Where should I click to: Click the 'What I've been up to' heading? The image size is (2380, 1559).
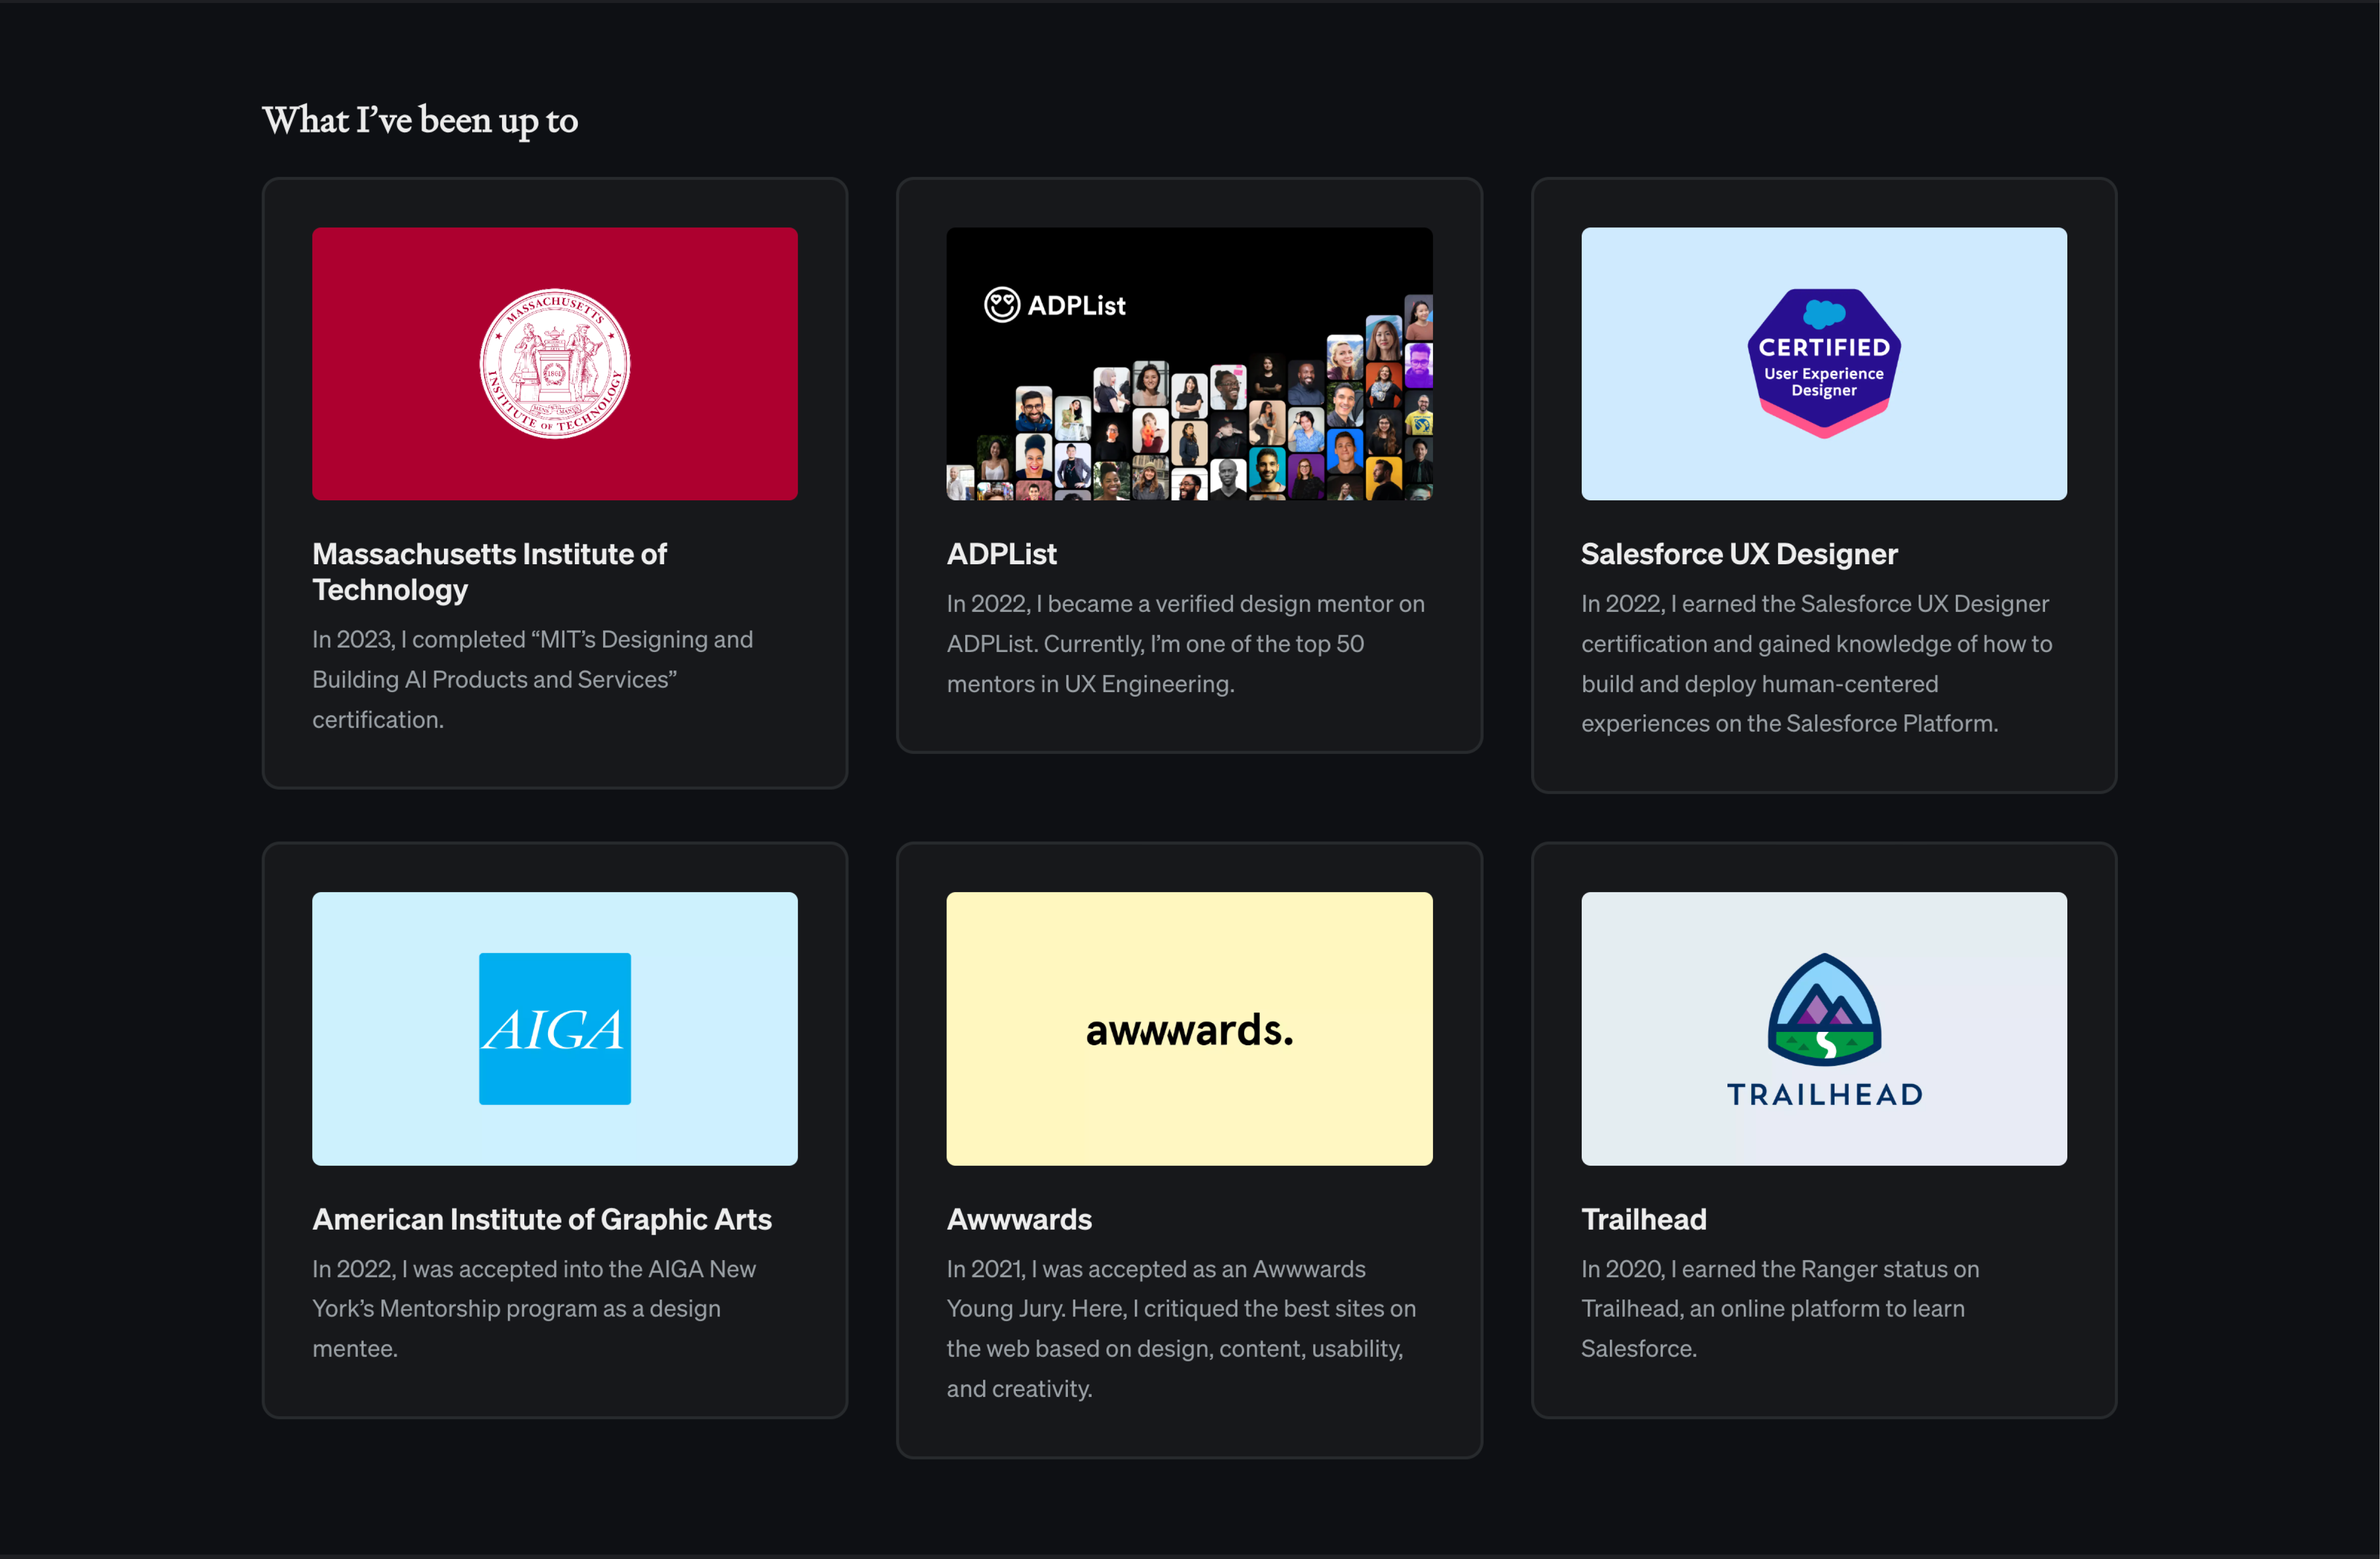tap(420, 120)
